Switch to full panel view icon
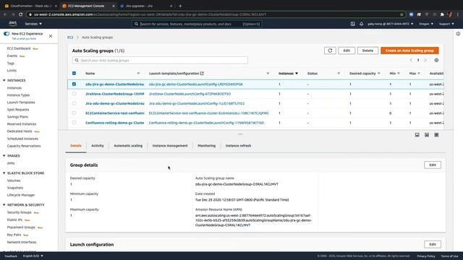Screen dimensions: 463x260 click(x=436, y=135)
